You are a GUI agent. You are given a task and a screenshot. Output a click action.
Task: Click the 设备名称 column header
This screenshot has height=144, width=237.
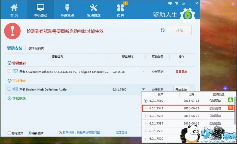coord(57,56)
